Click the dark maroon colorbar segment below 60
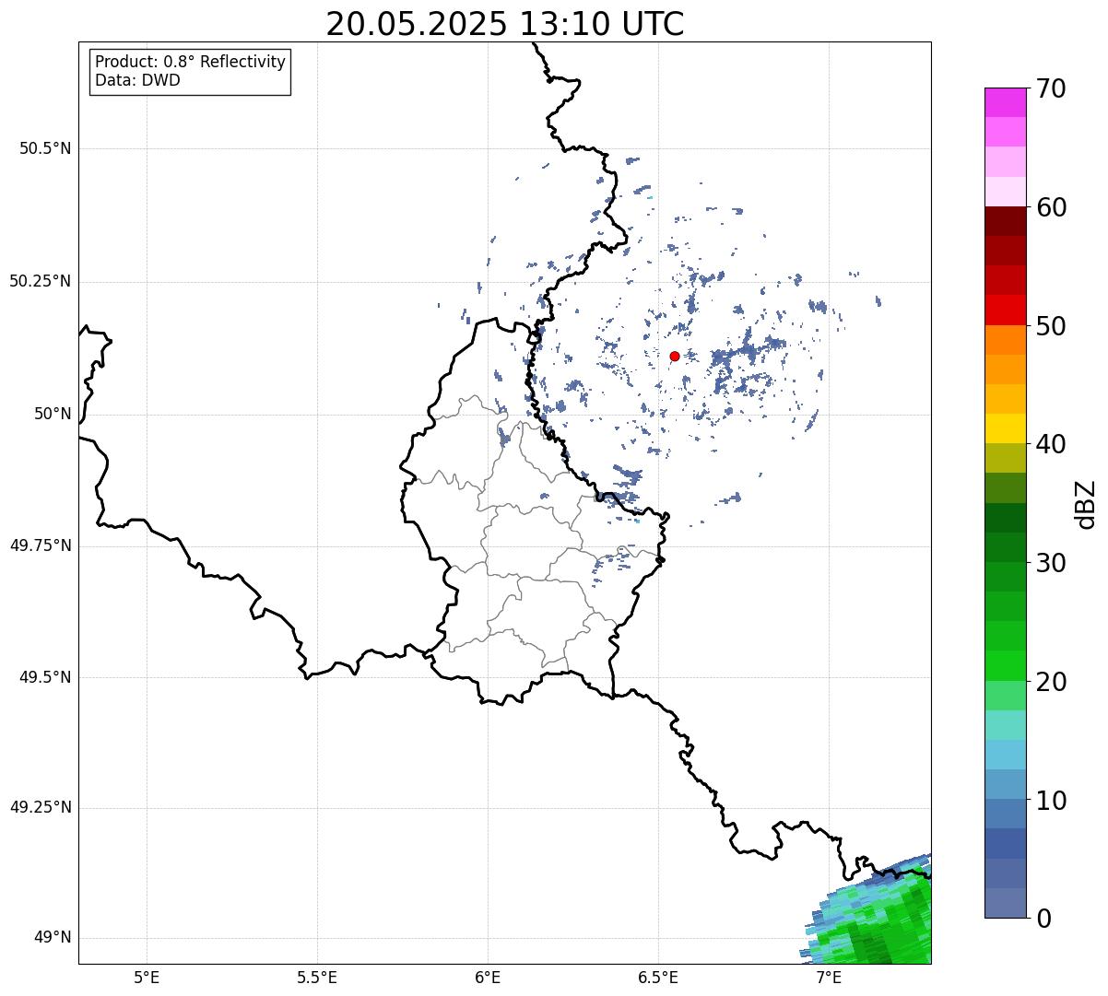The height and width of the screenshot is (996, 1108). pyautogui.click(x=1005, y=221)
